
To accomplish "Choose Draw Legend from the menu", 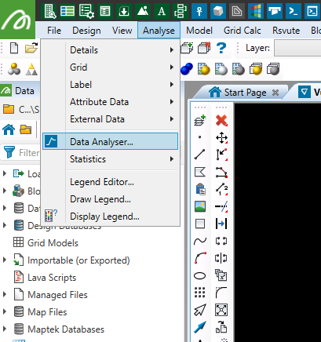I will (110, 199).
